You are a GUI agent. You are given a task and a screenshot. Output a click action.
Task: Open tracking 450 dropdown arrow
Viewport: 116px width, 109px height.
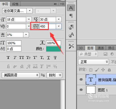coord(59,26)
